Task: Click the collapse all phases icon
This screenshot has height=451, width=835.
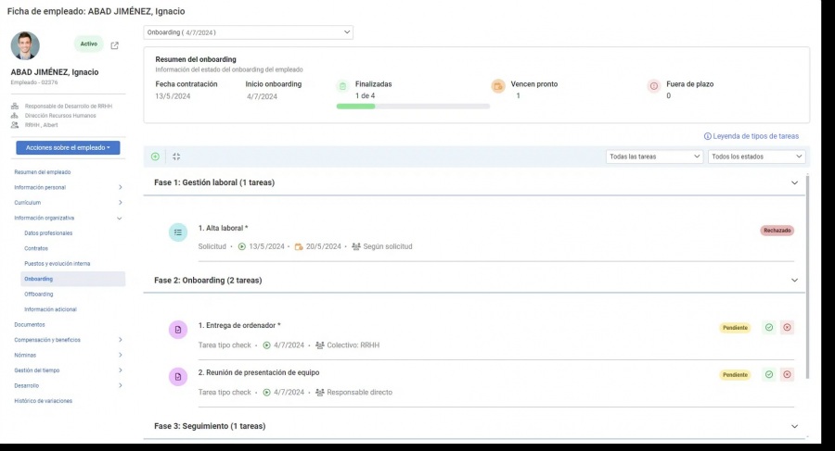Action: (x=176, y=157)
